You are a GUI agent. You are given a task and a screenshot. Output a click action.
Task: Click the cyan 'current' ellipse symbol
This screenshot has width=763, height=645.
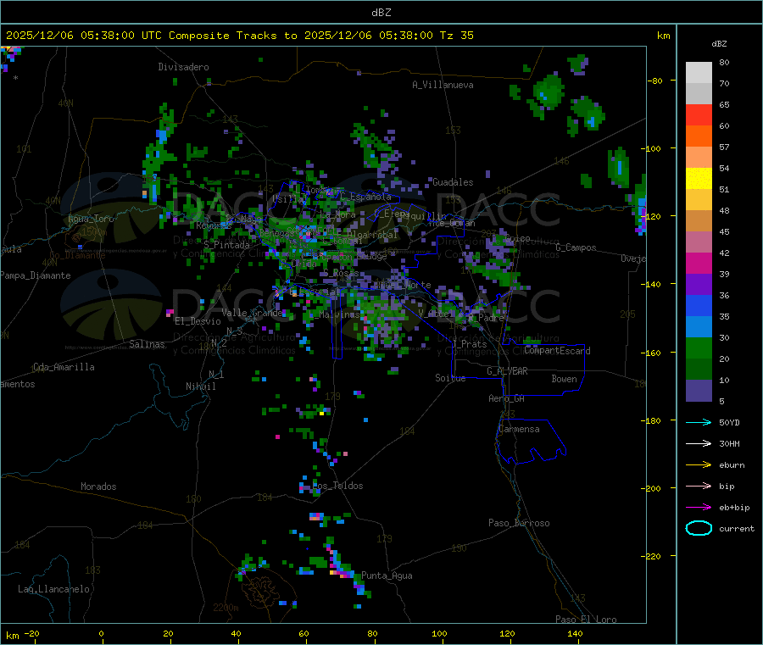pyautogui.click(x=699, y=528)
